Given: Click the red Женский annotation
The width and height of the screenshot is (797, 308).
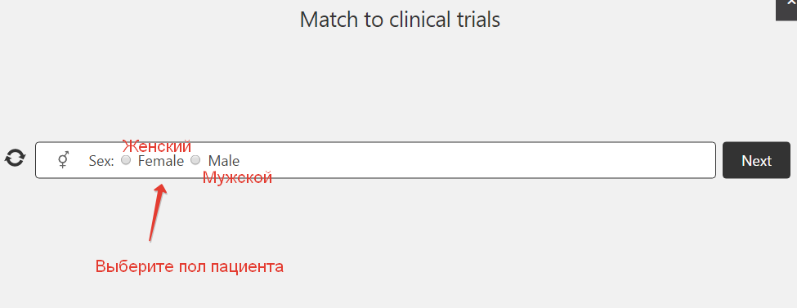Looking at the screenshot, I should 157,146.
